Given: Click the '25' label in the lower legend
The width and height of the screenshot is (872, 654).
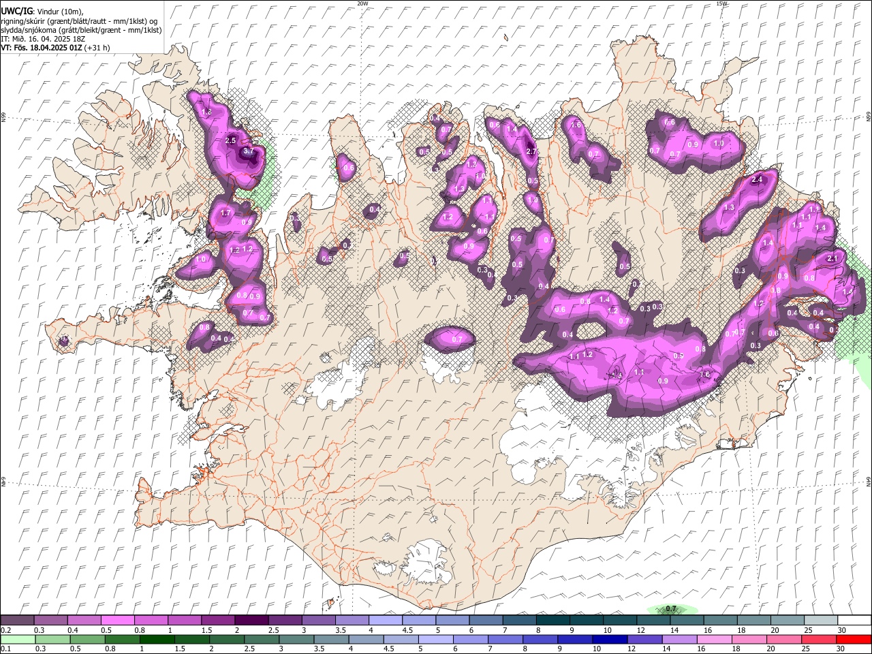Looking at the screenshot, I should [807, 649].
